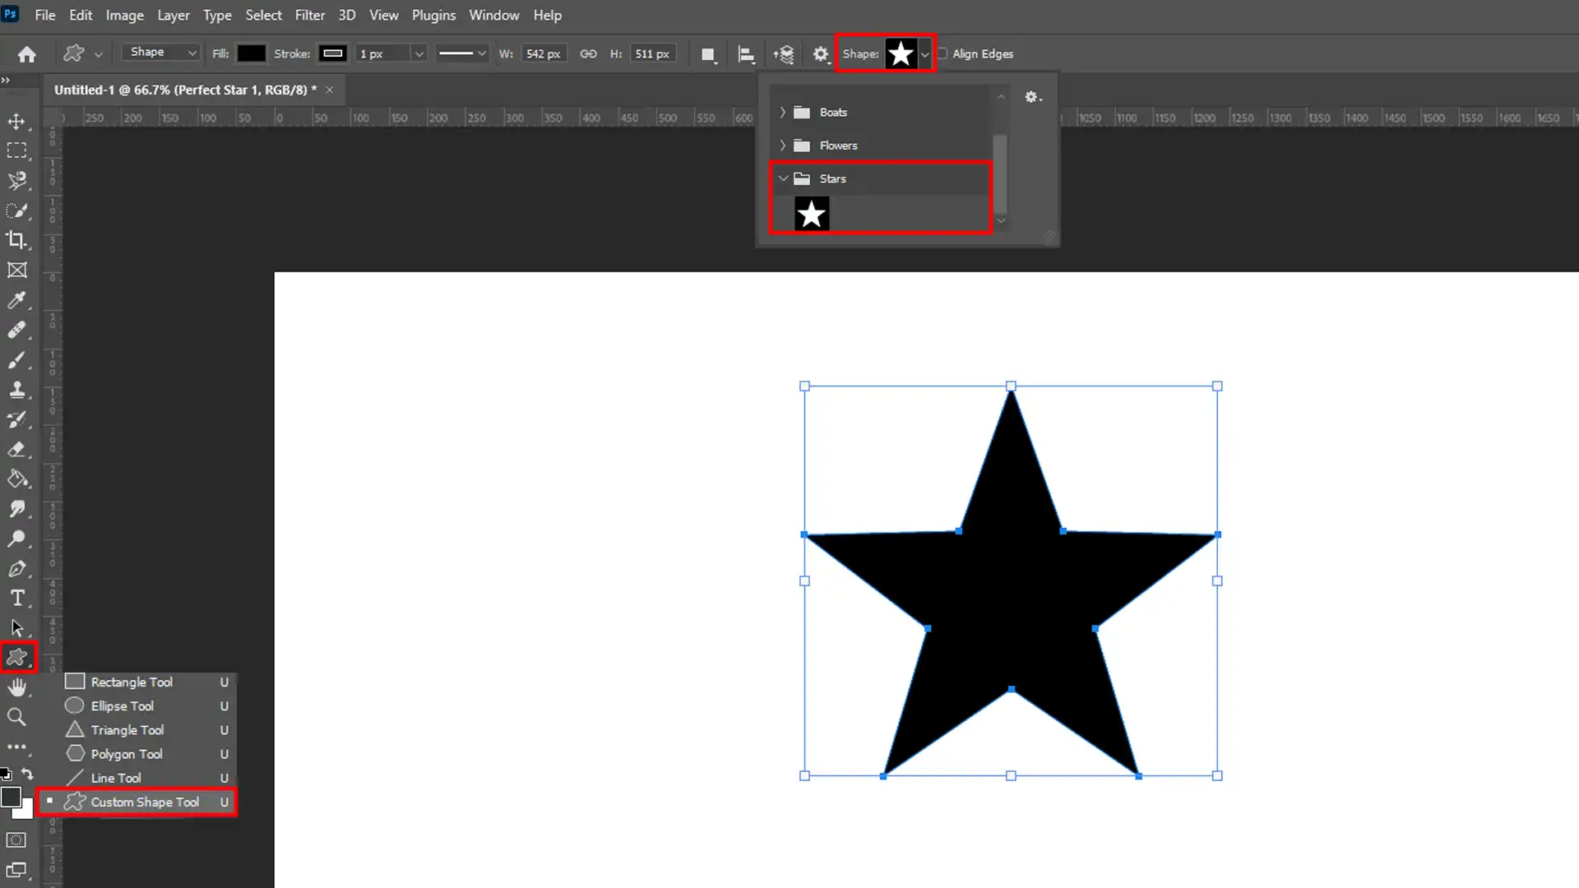
Task: Reset default foreground and background colors
Action: (6, 774)
